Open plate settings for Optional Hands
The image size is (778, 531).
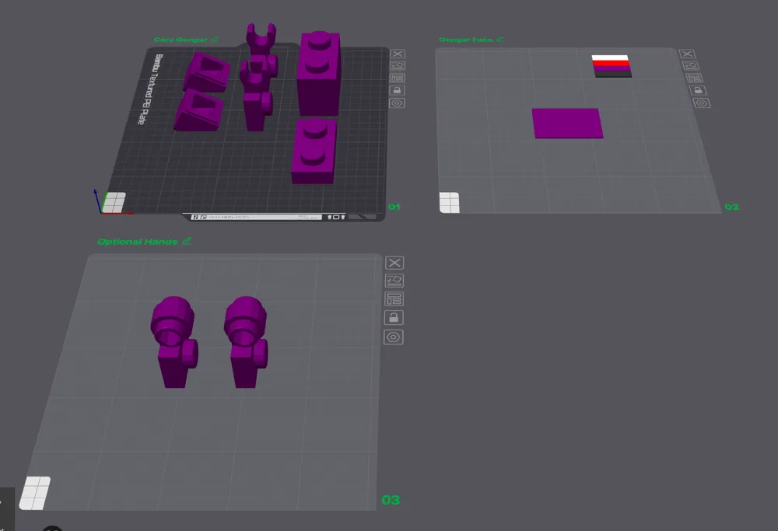(394, 336)
